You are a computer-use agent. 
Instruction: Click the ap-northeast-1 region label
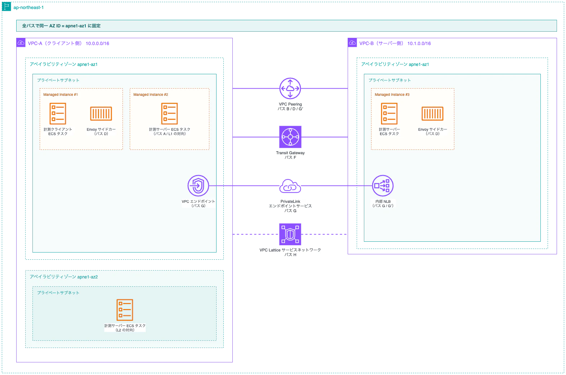[28, 7]
